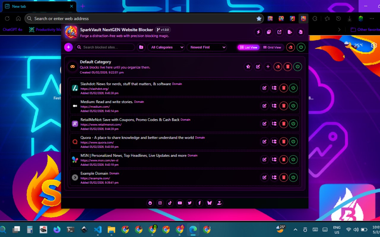
Task: Toggle the green power button in the filter toolbar
Action: point(301,47)
